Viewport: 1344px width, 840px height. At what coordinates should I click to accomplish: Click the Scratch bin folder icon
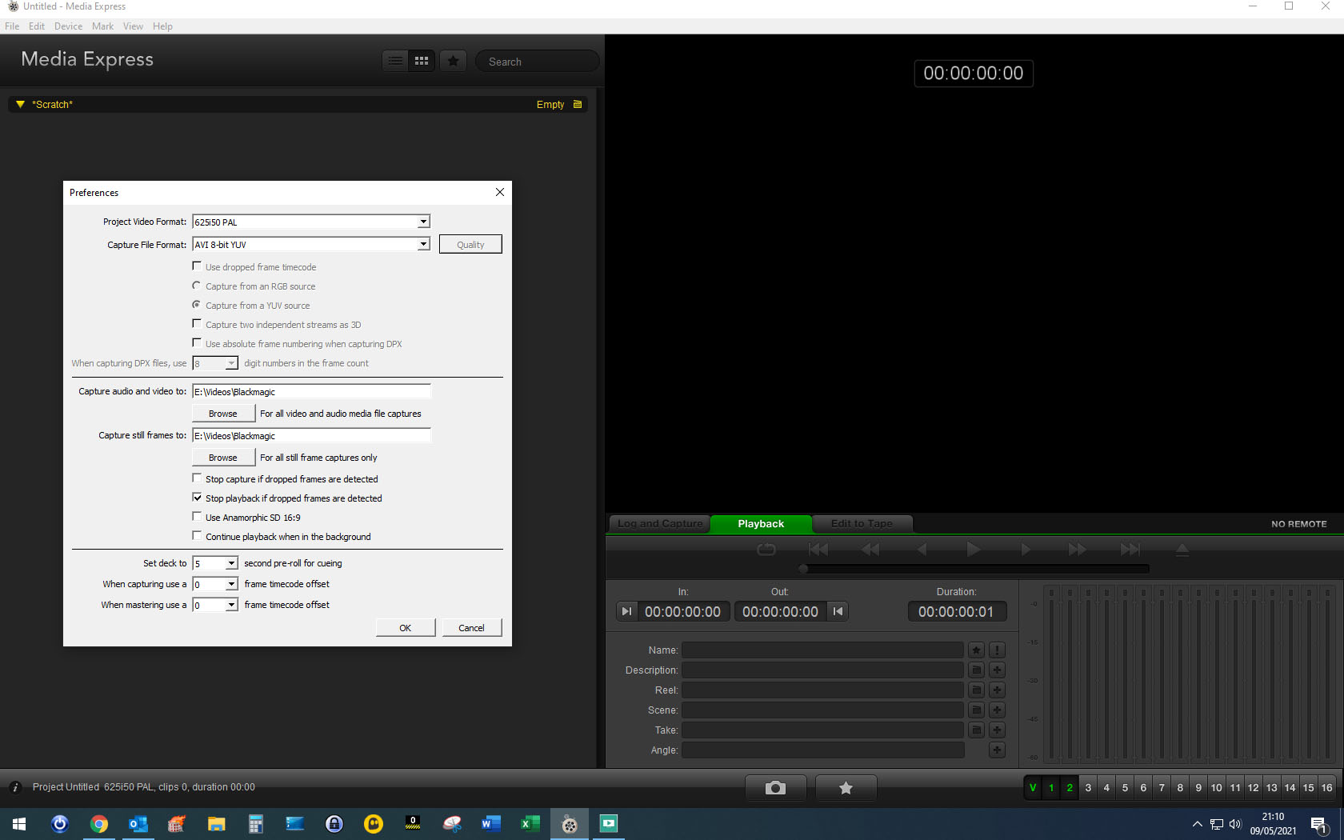(x=578, y=105)
